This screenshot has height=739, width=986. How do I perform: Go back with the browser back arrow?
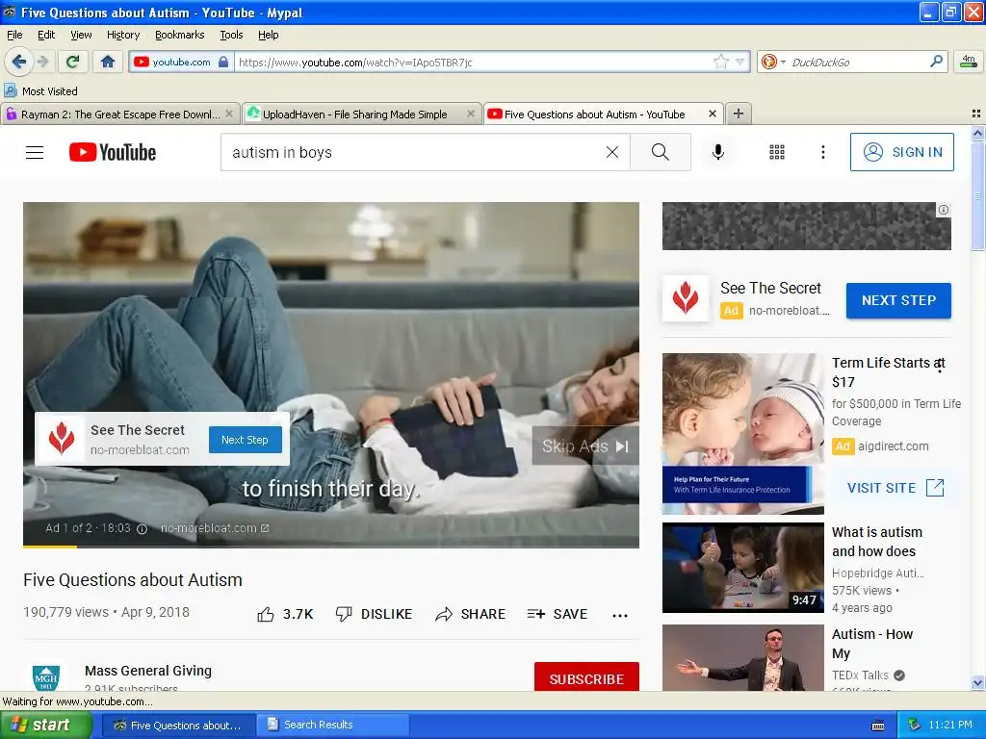pos(19,62)
